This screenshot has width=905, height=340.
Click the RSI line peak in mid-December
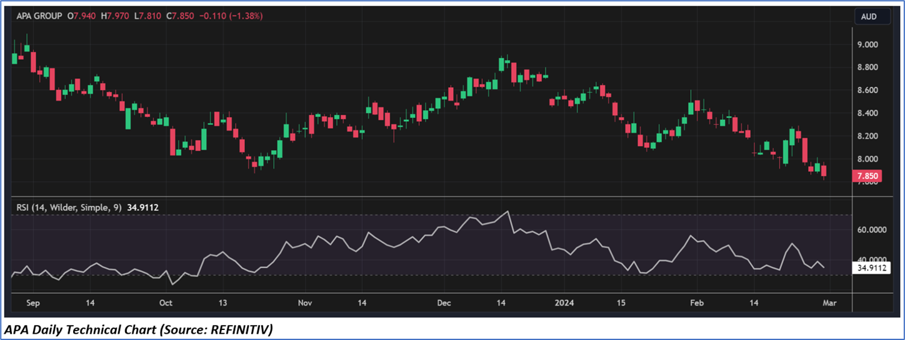click(507, 211)
